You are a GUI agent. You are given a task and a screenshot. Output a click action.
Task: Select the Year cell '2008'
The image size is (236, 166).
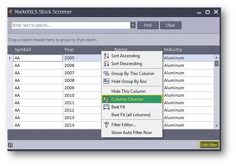click(82, 80)
